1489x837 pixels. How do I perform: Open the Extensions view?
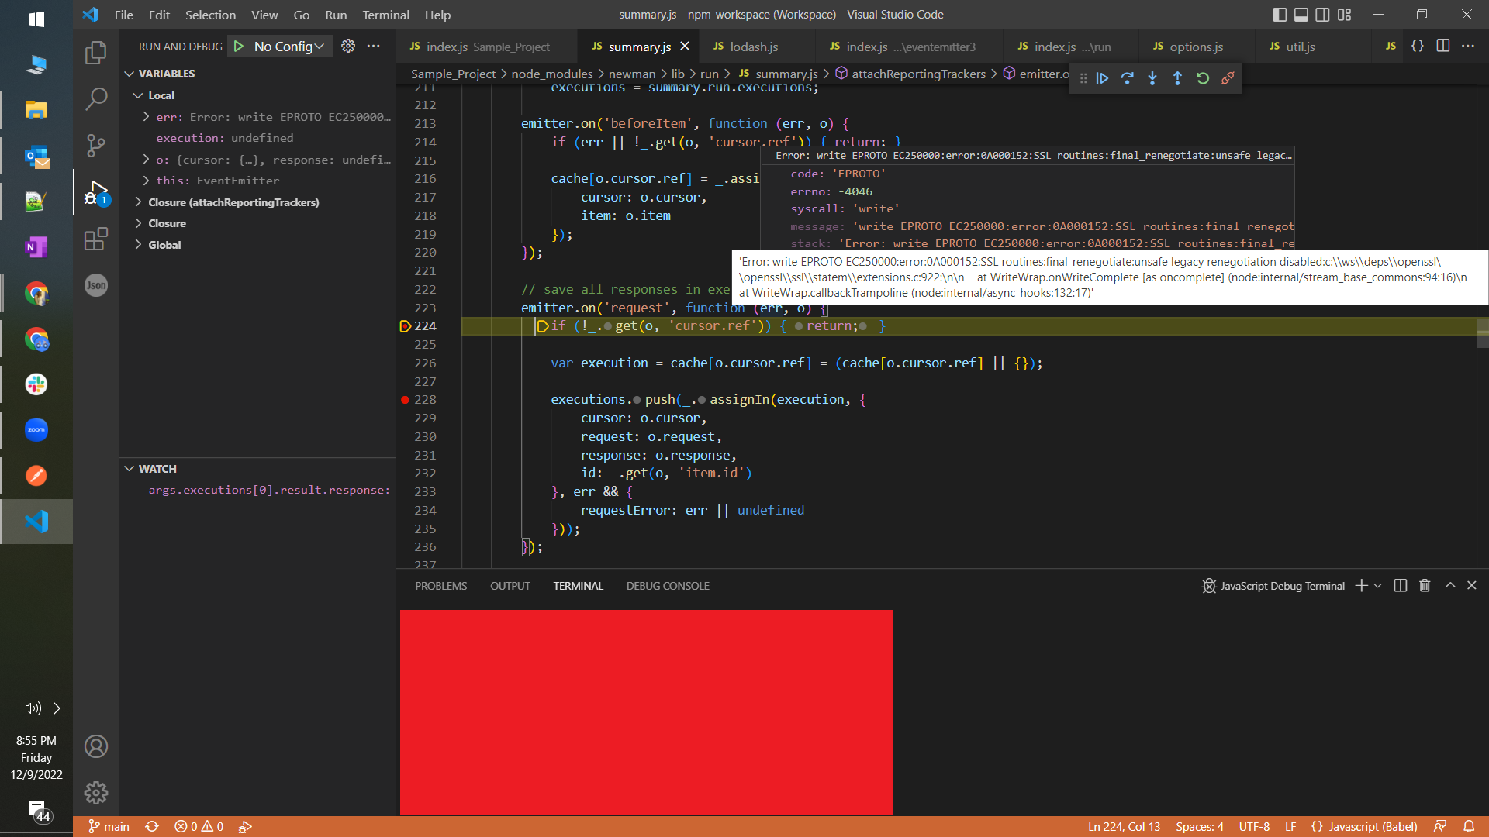click(95, 239)
